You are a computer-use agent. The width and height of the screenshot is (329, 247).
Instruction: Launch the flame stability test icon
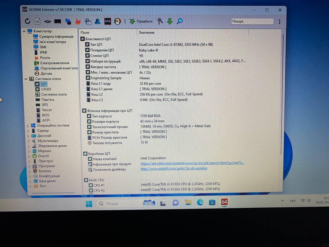pos(78,22)
